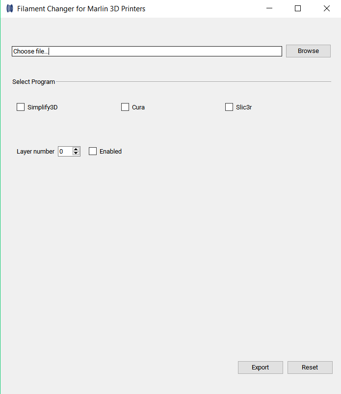Click the Choose file path input field
Image resolution: width=341 pixels, height=394 pixels.
(x=147, y=51)
